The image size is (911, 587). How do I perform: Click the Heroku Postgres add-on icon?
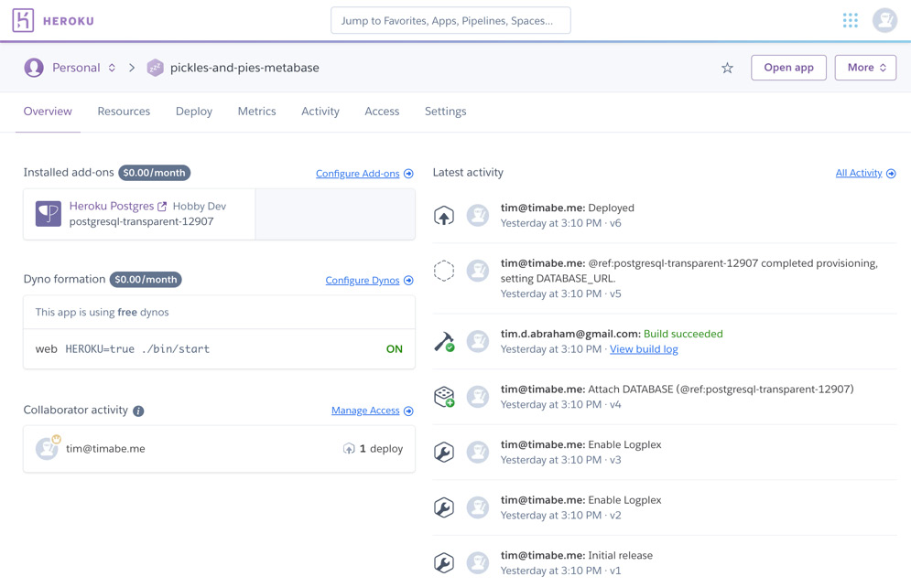(x=49, y=214)
